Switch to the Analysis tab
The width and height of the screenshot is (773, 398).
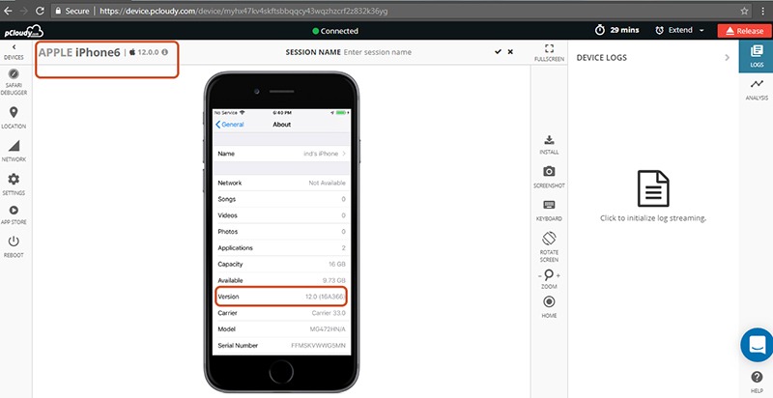pos(757,89)
